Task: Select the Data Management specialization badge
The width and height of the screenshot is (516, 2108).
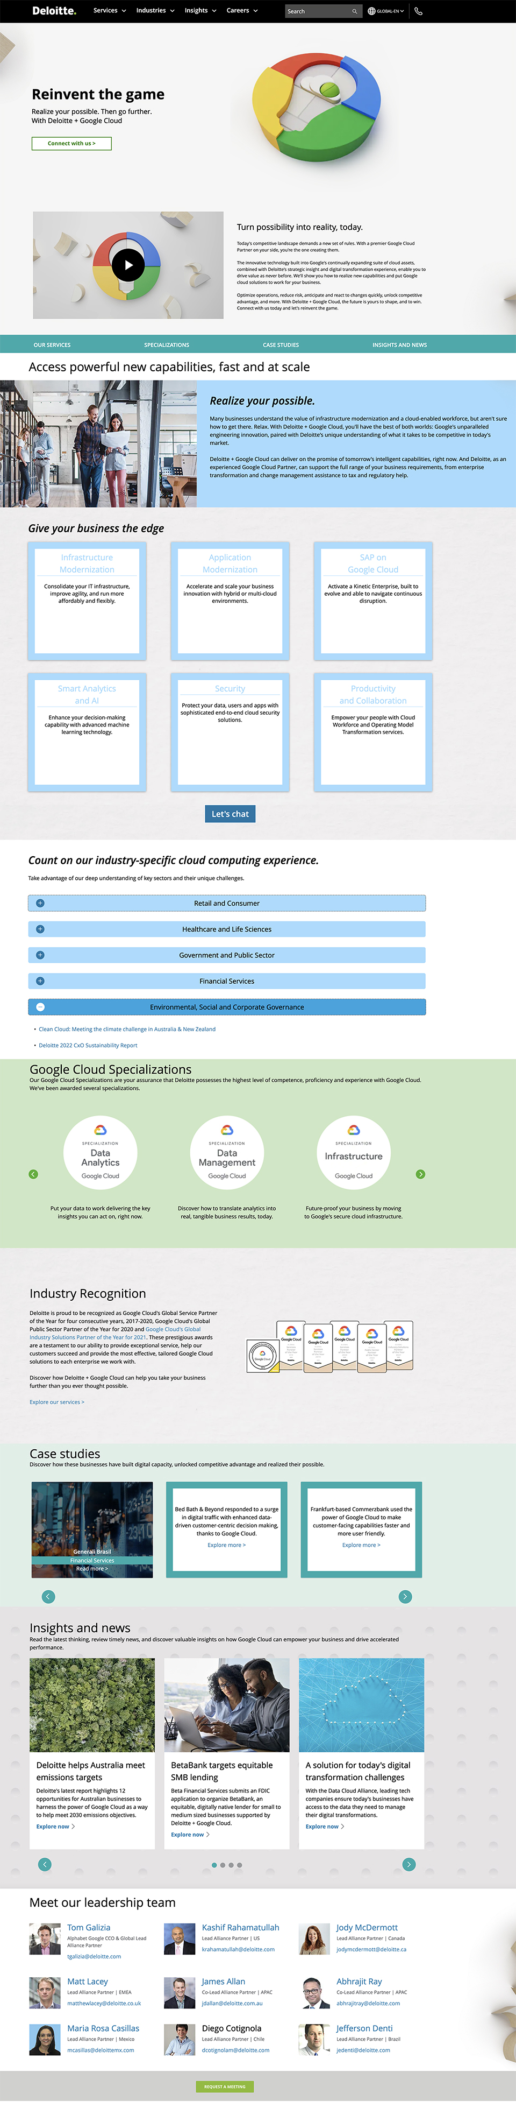Action: click(226, 1152)
